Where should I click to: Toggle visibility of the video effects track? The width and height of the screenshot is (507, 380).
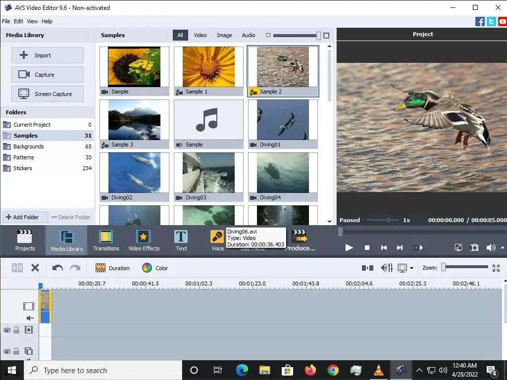pyautogui.click(x=7, y=330)
